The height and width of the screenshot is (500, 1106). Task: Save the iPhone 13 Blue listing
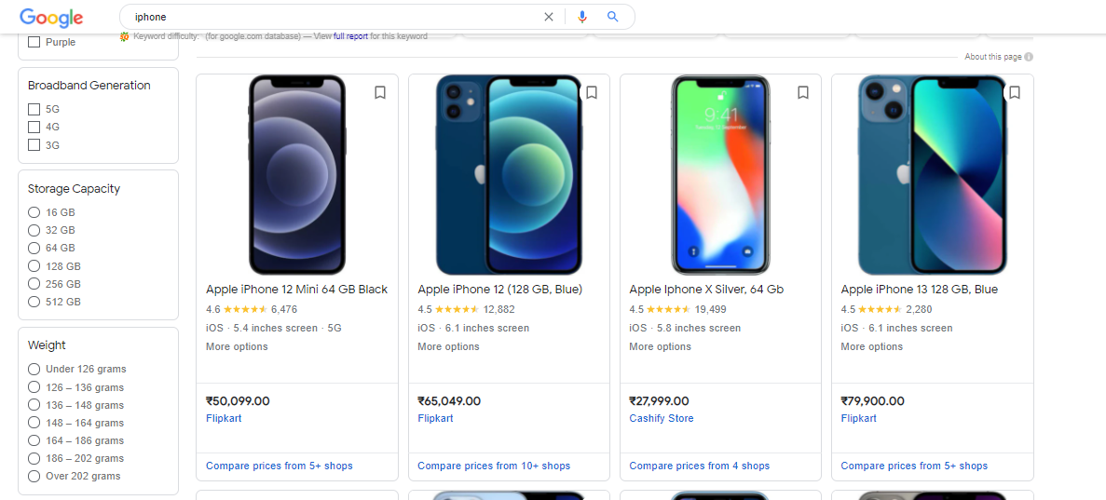pyautogui.click(x=1015, y=92)
